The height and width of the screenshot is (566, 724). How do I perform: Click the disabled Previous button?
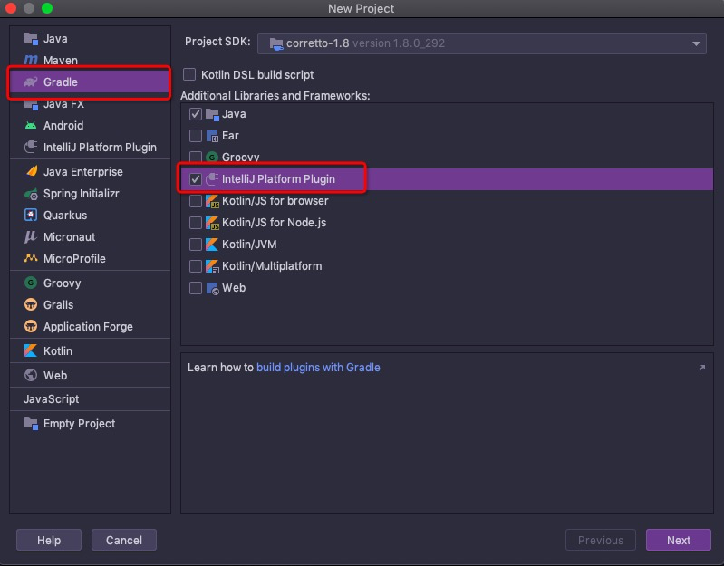tap(600, 540)
